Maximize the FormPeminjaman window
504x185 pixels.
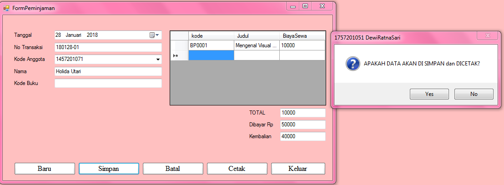305,6
